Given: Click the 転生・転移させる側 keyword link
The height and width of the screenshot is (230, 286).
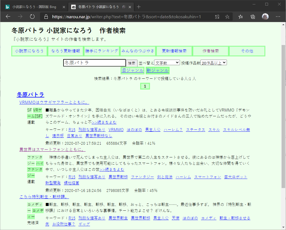Looking at the screenshot, I should 235,218.
